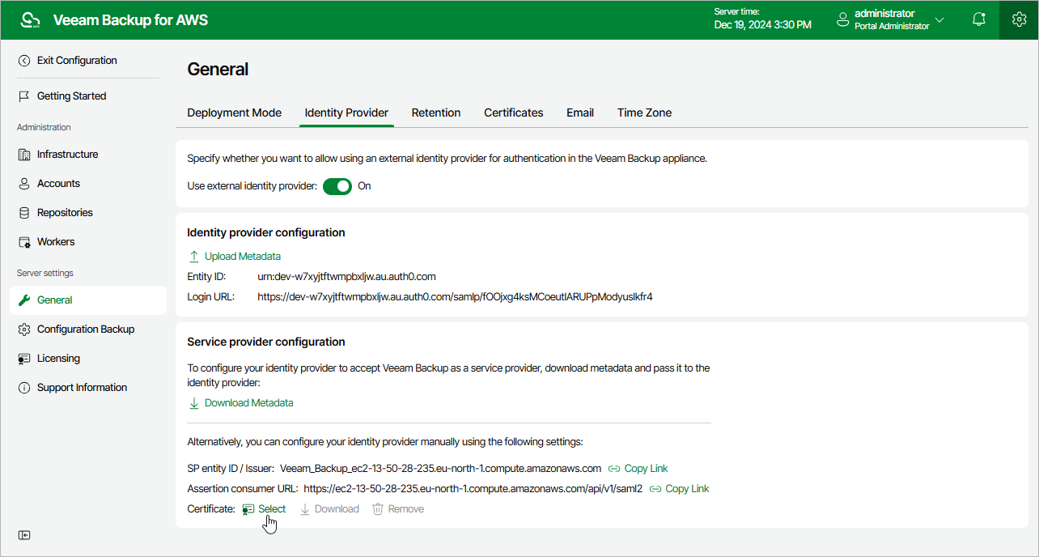Screen dimensions: 1039x557
Task: Open the Infrastructure section
Action: (x=68, y=154)
